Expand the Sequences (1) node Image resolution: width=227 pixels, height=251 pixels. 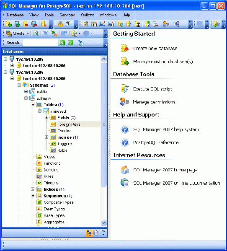[33, 196]
